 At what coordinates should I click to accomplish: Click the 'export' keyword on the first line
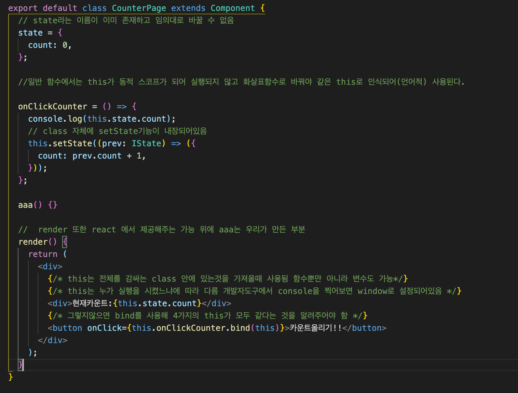[x=23, y=8]
